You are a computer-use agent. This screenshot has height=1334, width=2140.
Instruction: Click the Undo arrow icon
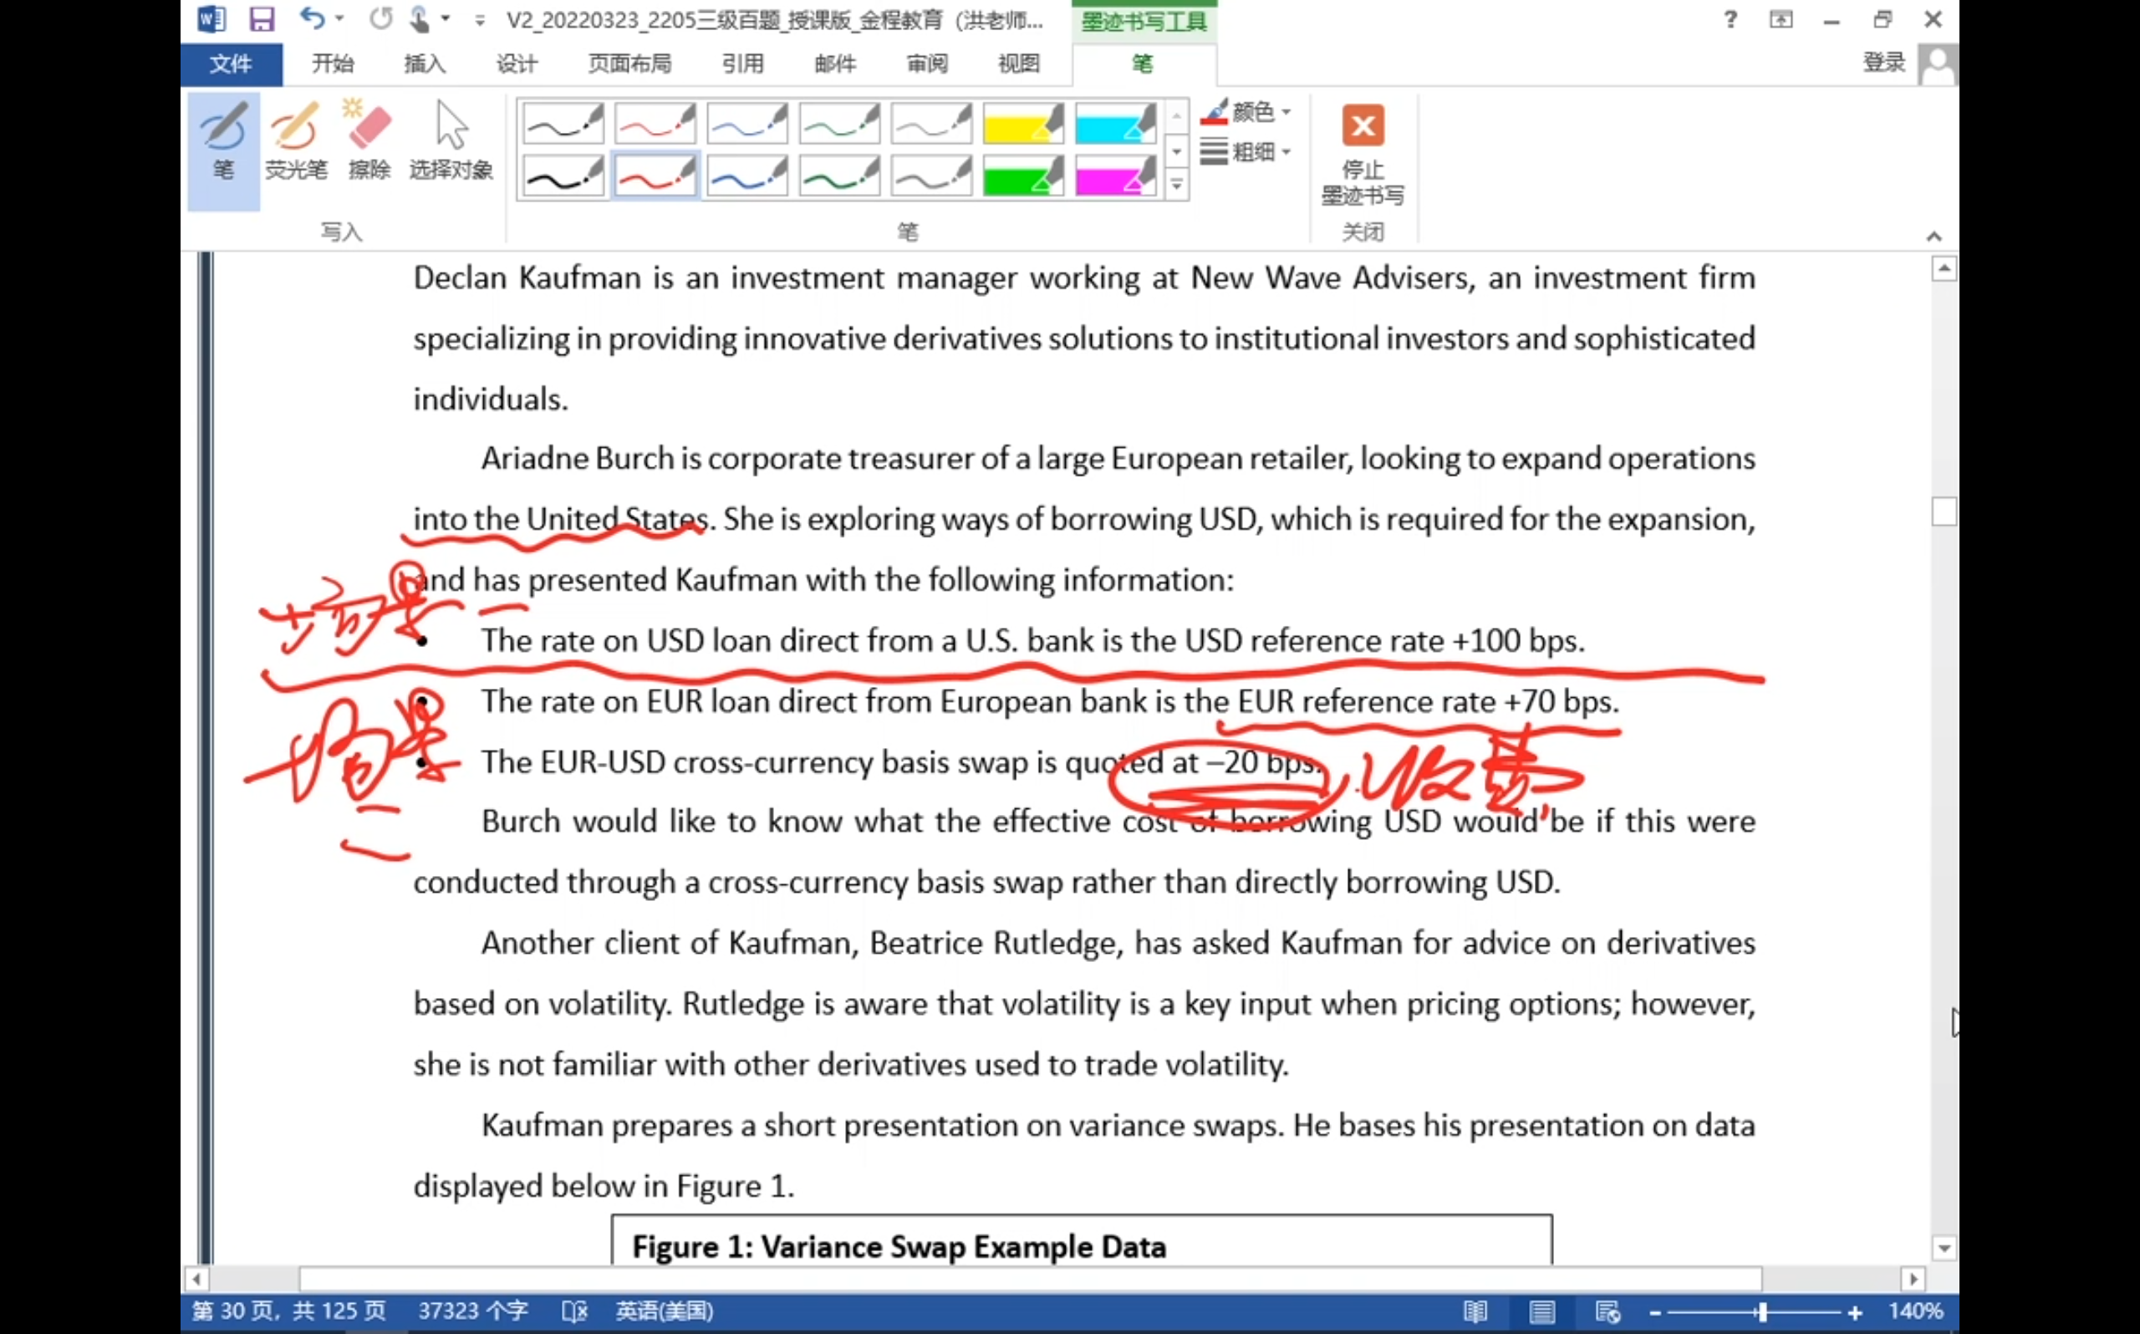(311, 19)
